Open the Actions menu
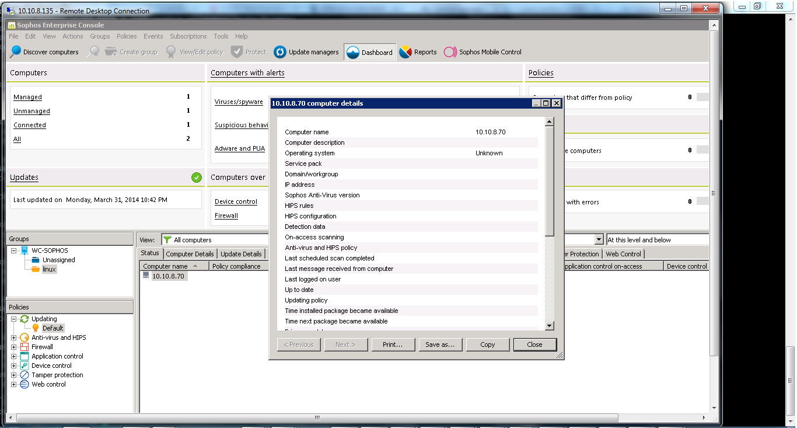 click(73, 36)
